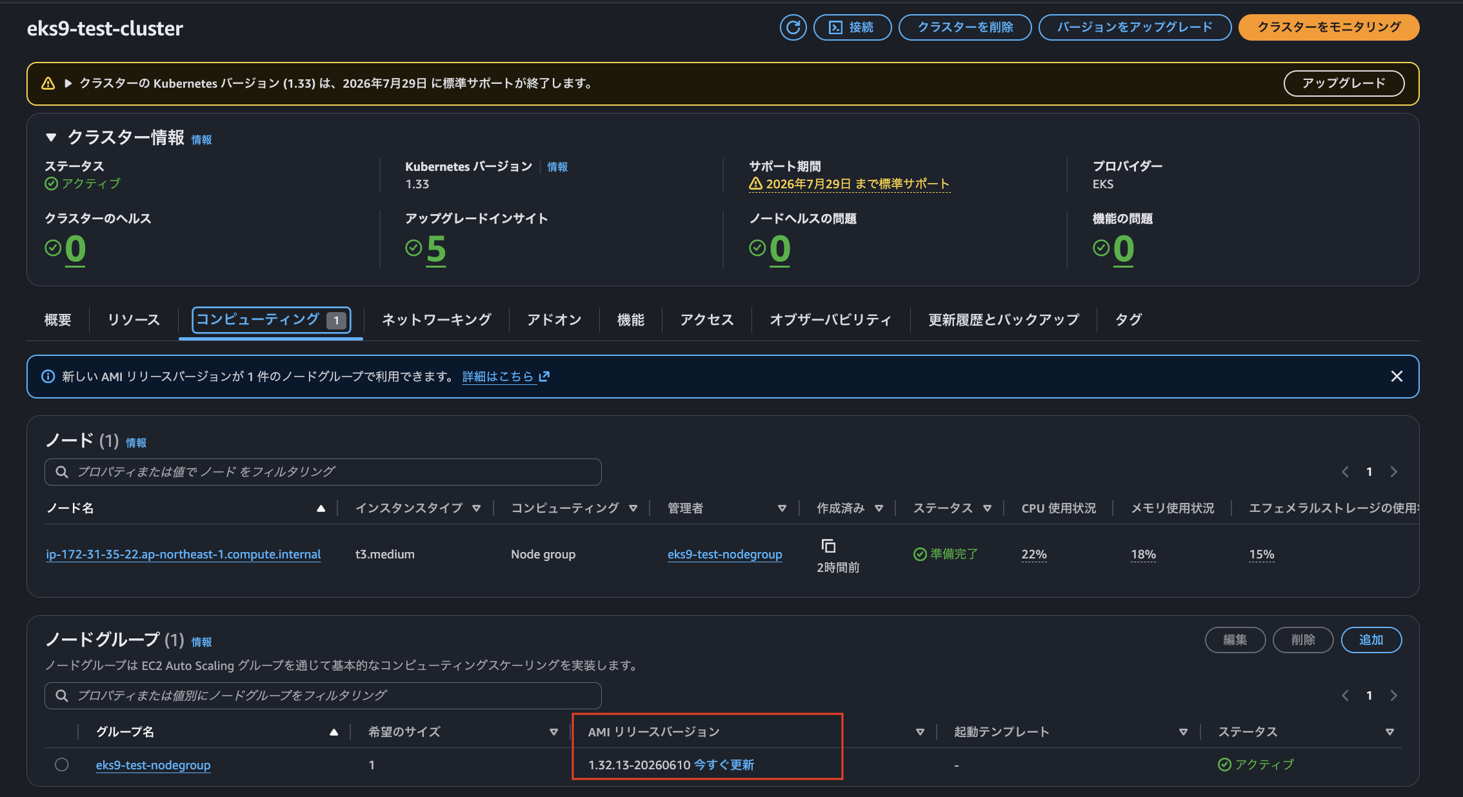Focus the node group filter search field
Viewport: 1463px width, 797px height.
pyautogui.click(x=323, y=696)
